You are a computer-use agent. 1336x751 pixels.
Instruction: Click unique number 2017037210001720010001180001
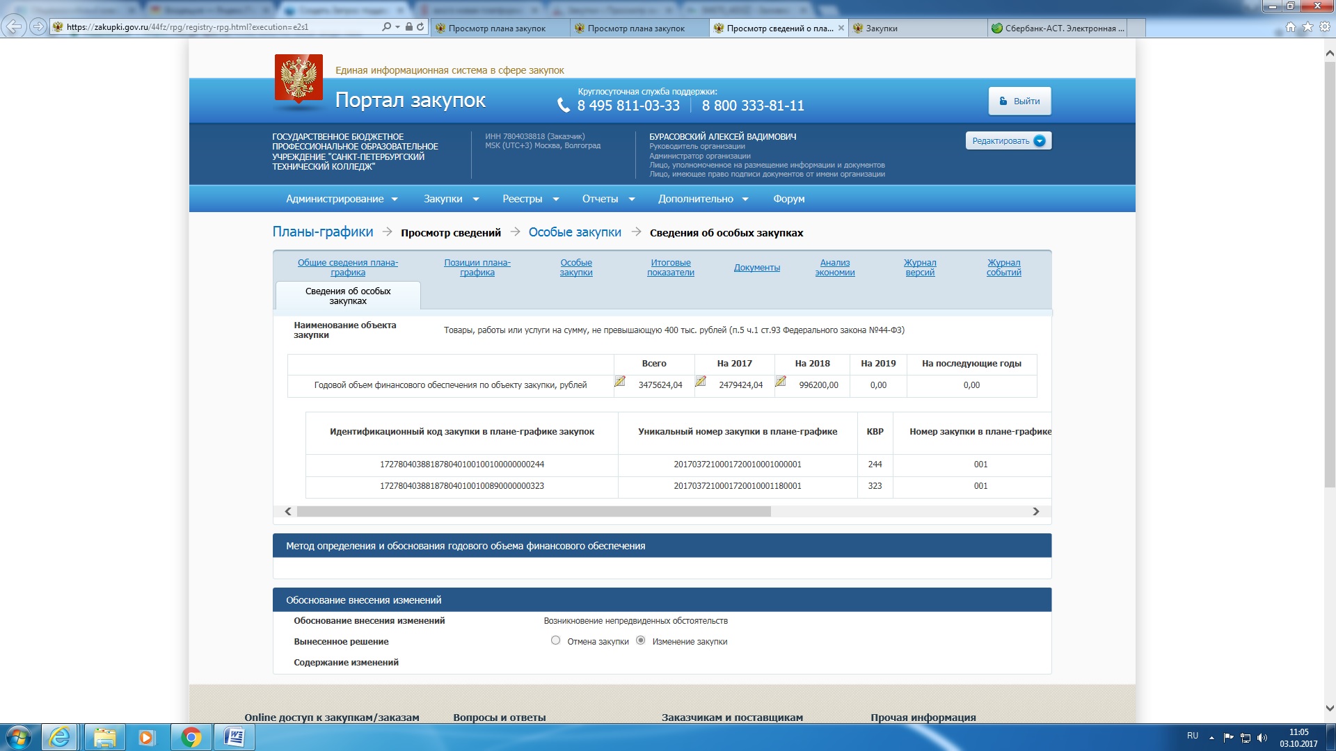pos(738,486)
